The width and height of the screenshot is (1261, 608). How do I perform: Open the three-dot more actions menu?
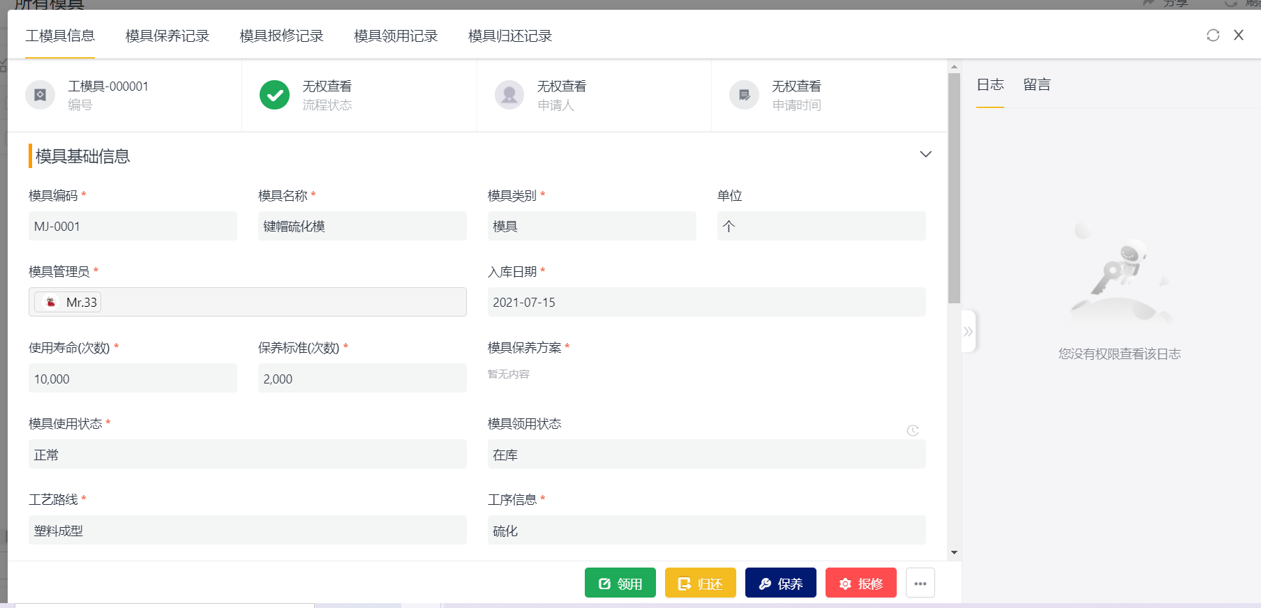(x=920, y=584)
